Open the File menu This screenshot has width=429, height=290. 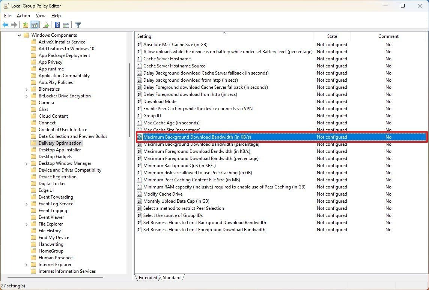click(8, 16)
